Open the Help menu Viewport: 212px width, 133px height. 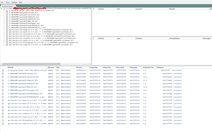[20, 2]
